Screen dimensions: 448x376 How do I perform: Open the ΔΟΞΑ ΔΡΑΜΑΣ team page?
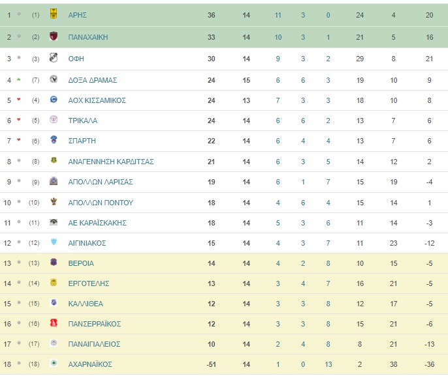pyautogui.click(x=93, y=80)
